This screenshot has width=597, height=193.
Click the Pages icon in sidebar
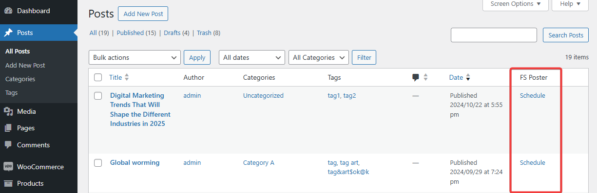coord(8,128)
